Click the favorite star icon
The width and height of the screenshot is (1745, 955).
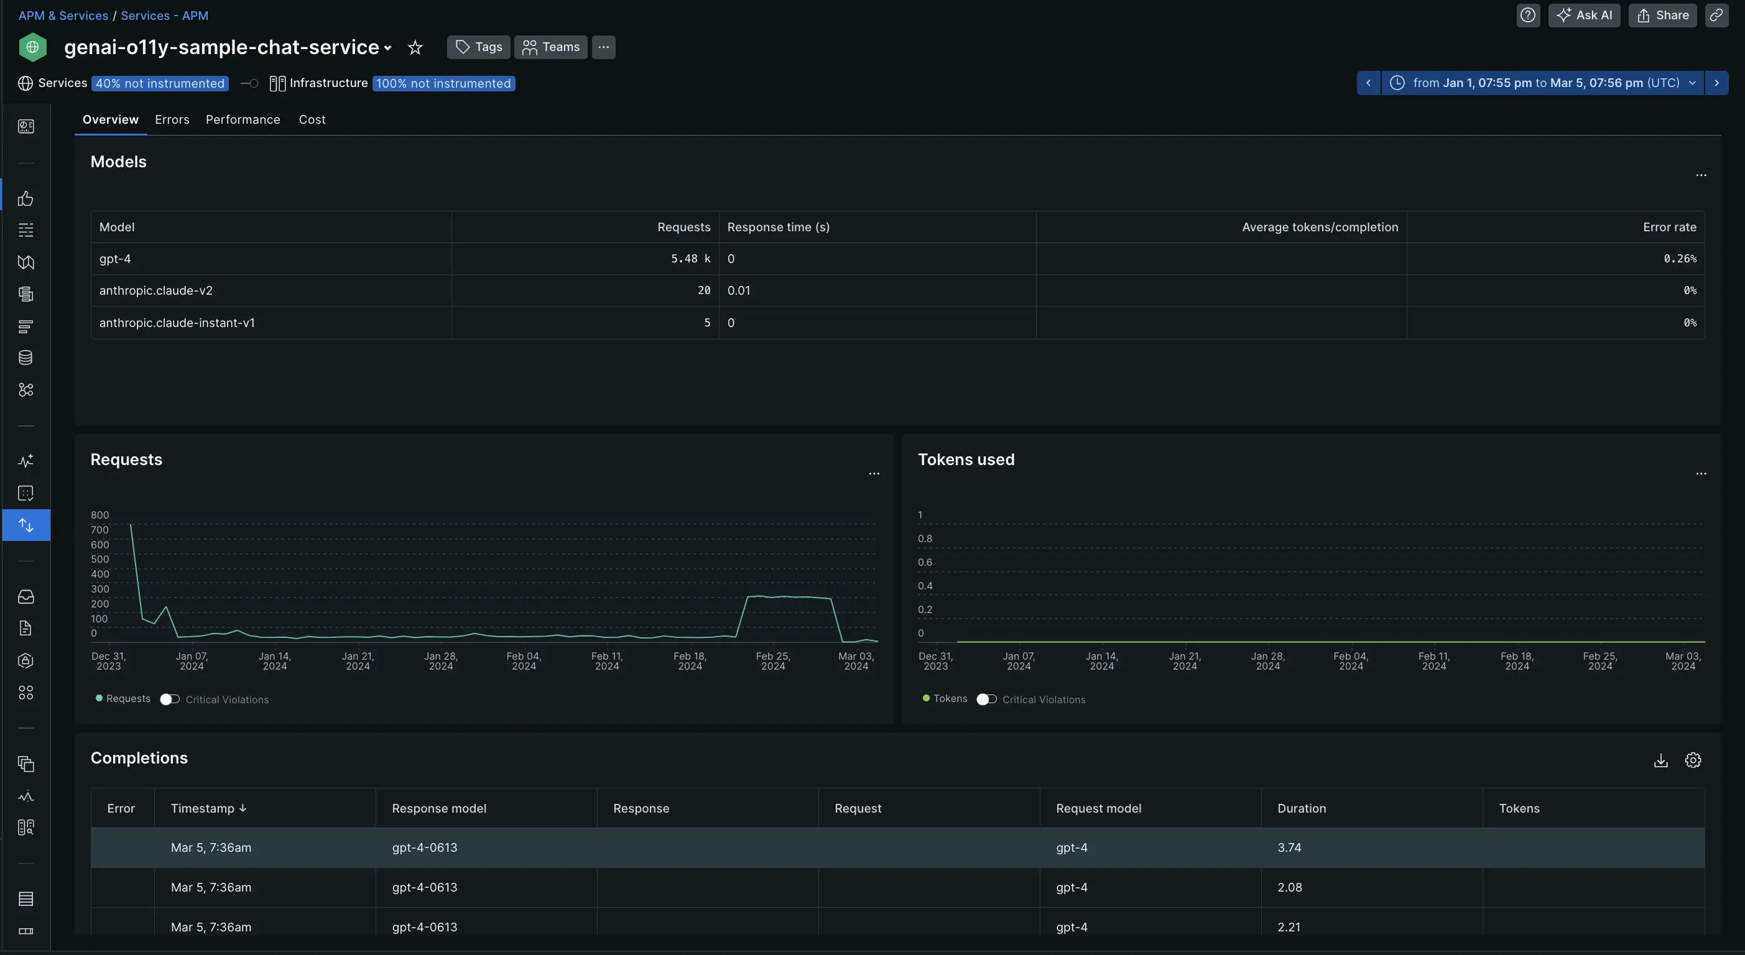tap(415, 47)
